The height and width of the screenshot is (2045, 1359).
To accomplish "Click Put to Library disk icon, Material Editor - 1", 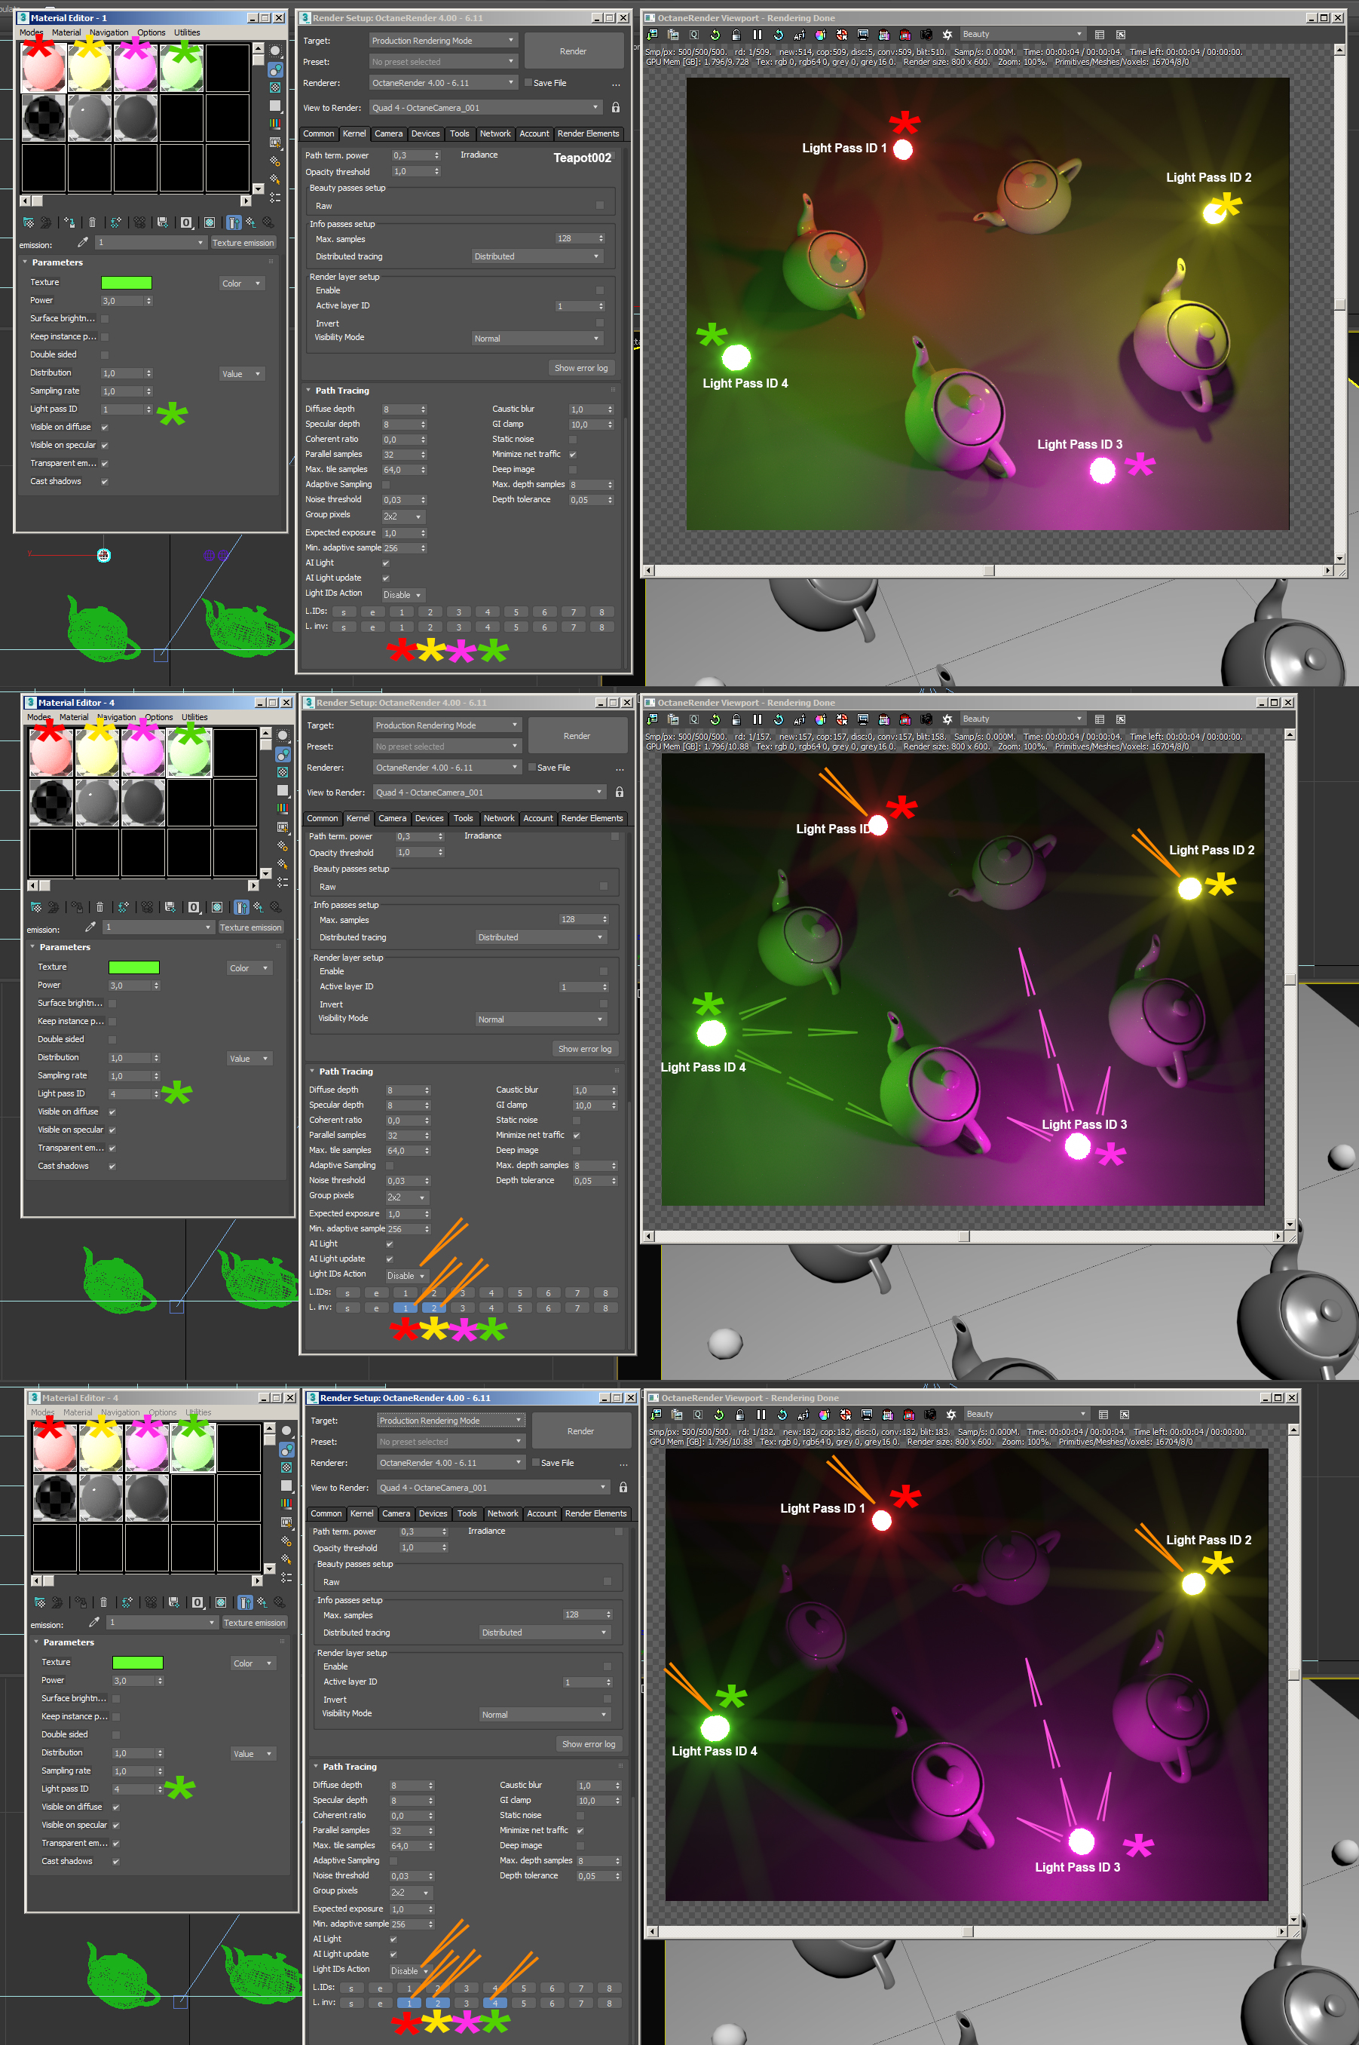I will [162, 222].
